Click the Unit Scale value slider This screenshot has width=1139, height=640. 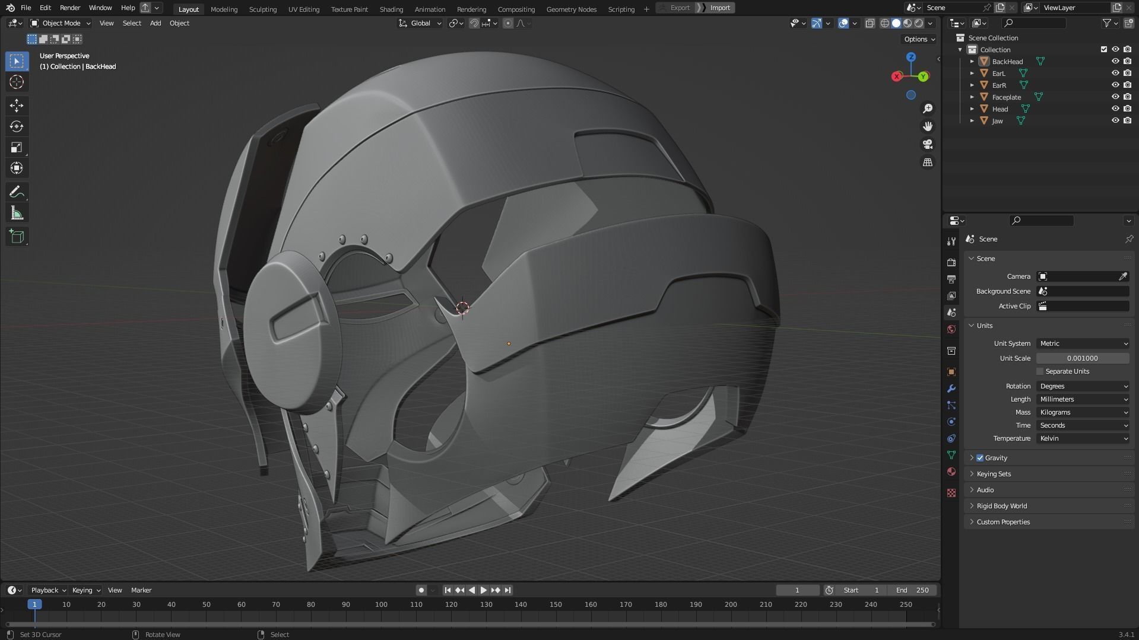1083,358
